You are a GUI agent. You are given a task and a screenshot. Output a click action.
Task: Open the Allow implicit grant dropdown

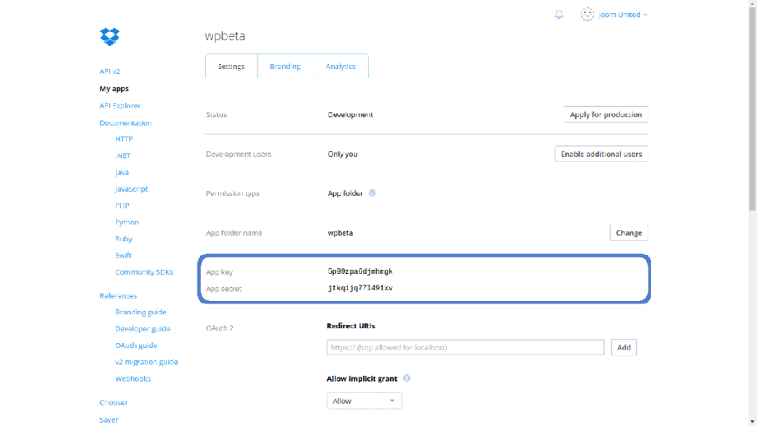(x=364, y=401)
